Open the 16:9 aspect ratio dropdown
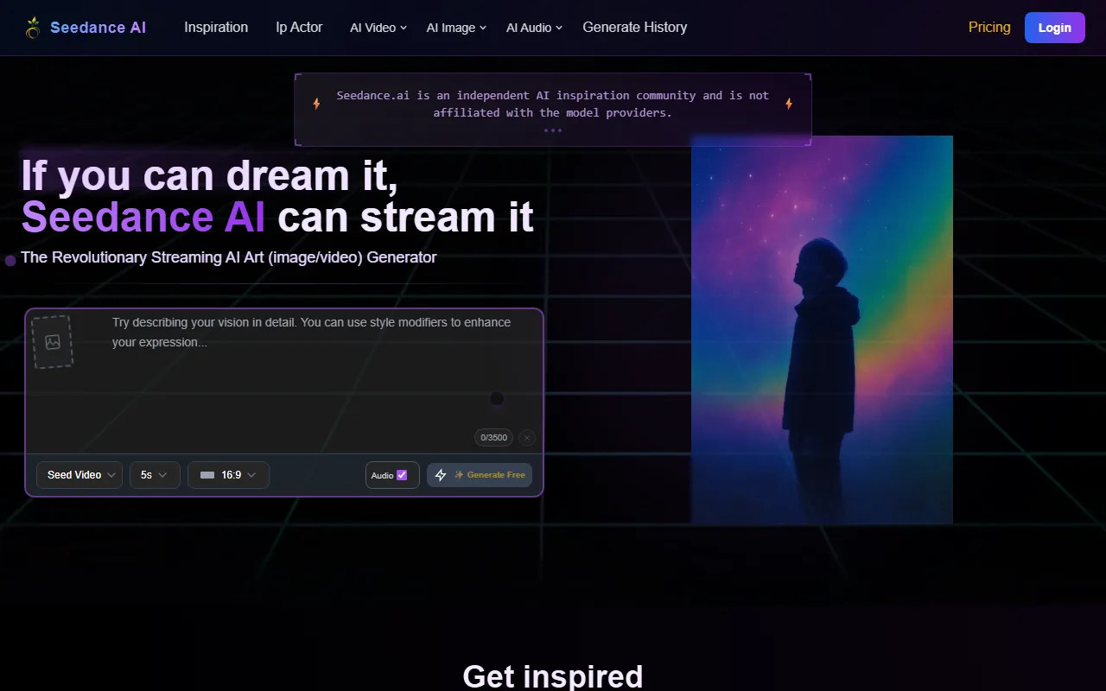Image resolution: width=1106 pixels, height=691 pixels. (x=228, y=475)
